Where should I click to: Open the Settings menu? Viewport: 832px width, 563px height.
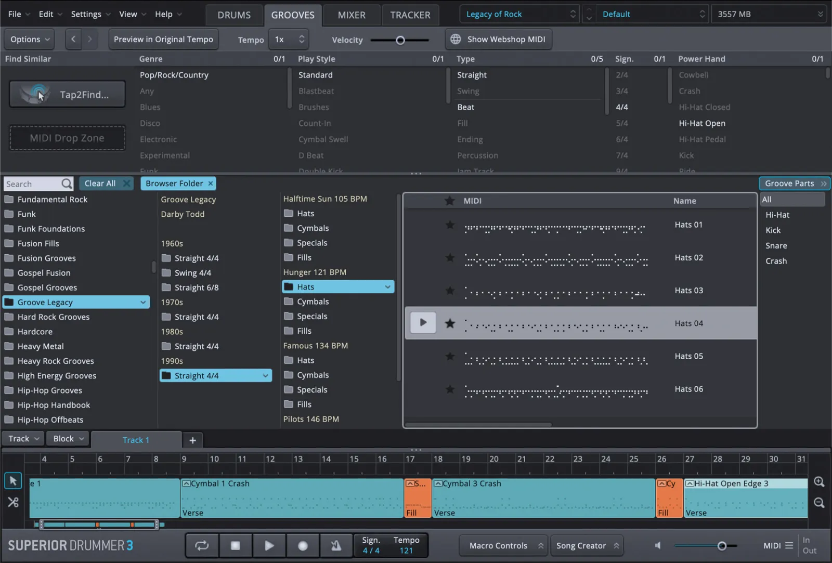90,14
